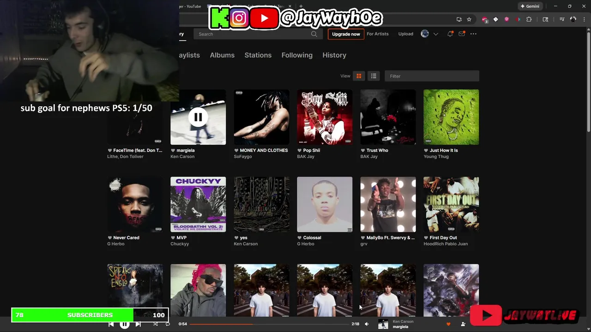Screen dimensions: 591x332
Task: Toggle repeat in the player bar
Action: (x=168, y=324)
